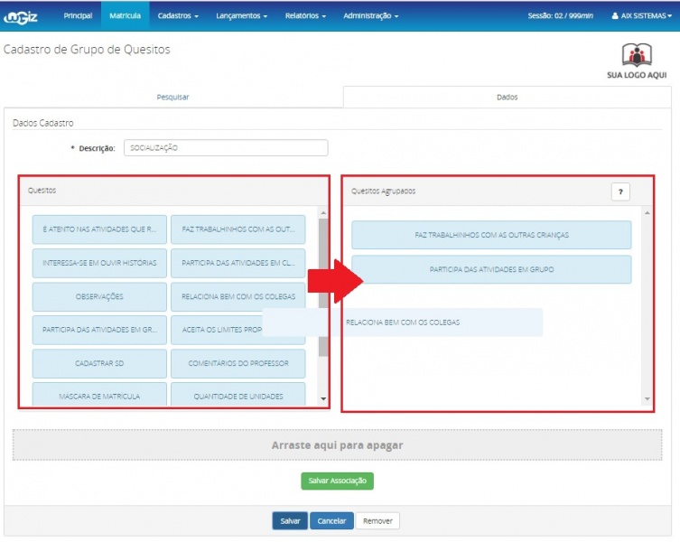The height and width of the screenshot is (542, 680).
Task: Open the Relatórios dropdown
Action: tap(305, 15)
